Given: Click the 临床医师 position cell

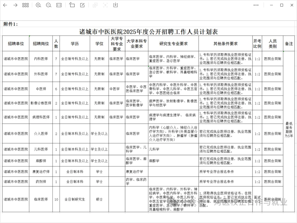Looking at the screenshot, I should pos(41,199).
